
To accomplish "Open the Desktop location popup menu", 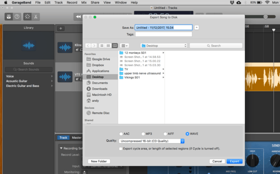I will pyautogui.click(x=164, y=46).
